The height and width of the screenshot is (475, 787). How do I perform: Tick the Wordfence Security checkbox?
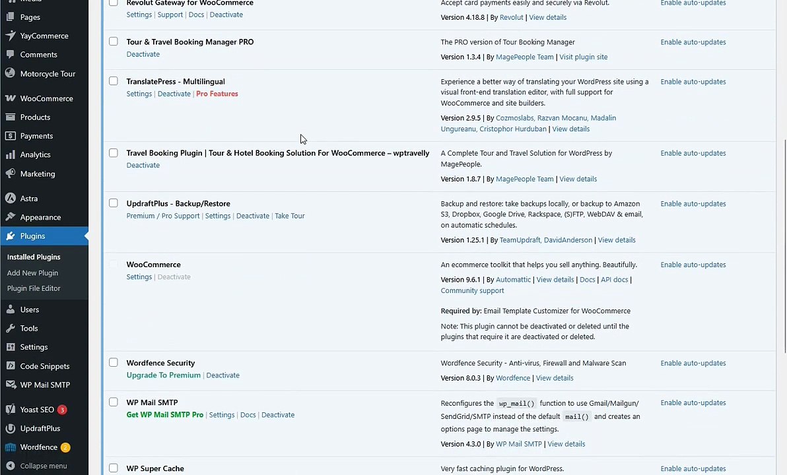click(x=114, y=362)
